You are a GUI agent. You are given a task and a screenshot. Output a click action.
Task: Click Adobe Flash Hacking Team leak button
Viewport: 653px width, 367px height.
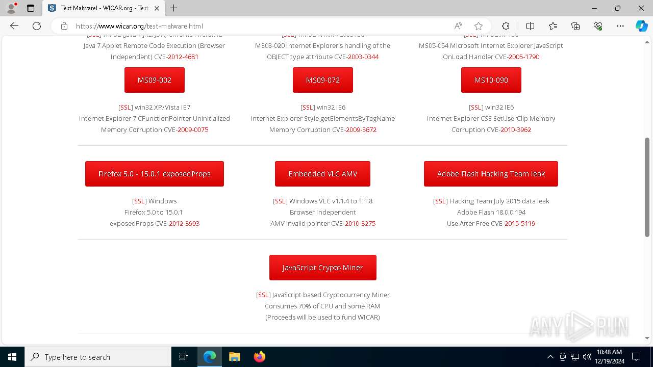491,174
